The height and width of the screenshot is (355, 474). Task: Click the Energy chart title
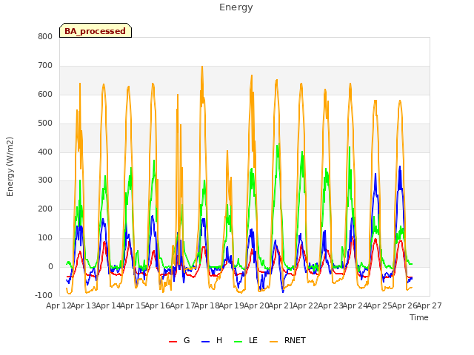click(236, 7)
